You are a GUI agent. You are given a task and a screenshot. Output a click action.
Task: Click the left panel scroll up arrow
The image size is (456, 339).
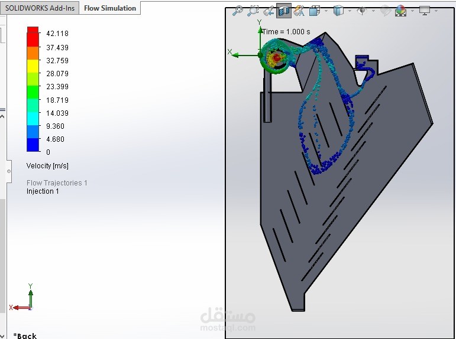[2, 117]
